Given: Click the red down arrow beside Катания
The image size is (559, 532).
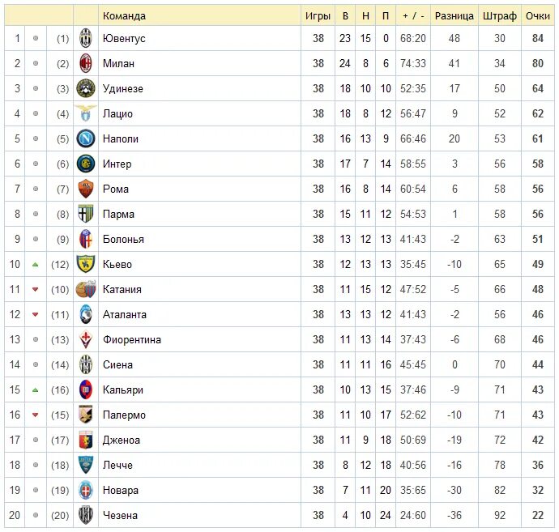Looking at the screenshot, I should 35,290.
